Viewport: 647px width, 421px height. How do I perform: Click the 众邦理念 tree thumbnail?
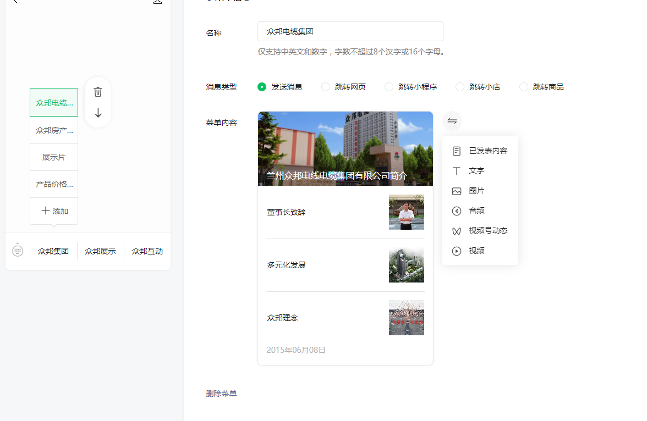[407, 318]
